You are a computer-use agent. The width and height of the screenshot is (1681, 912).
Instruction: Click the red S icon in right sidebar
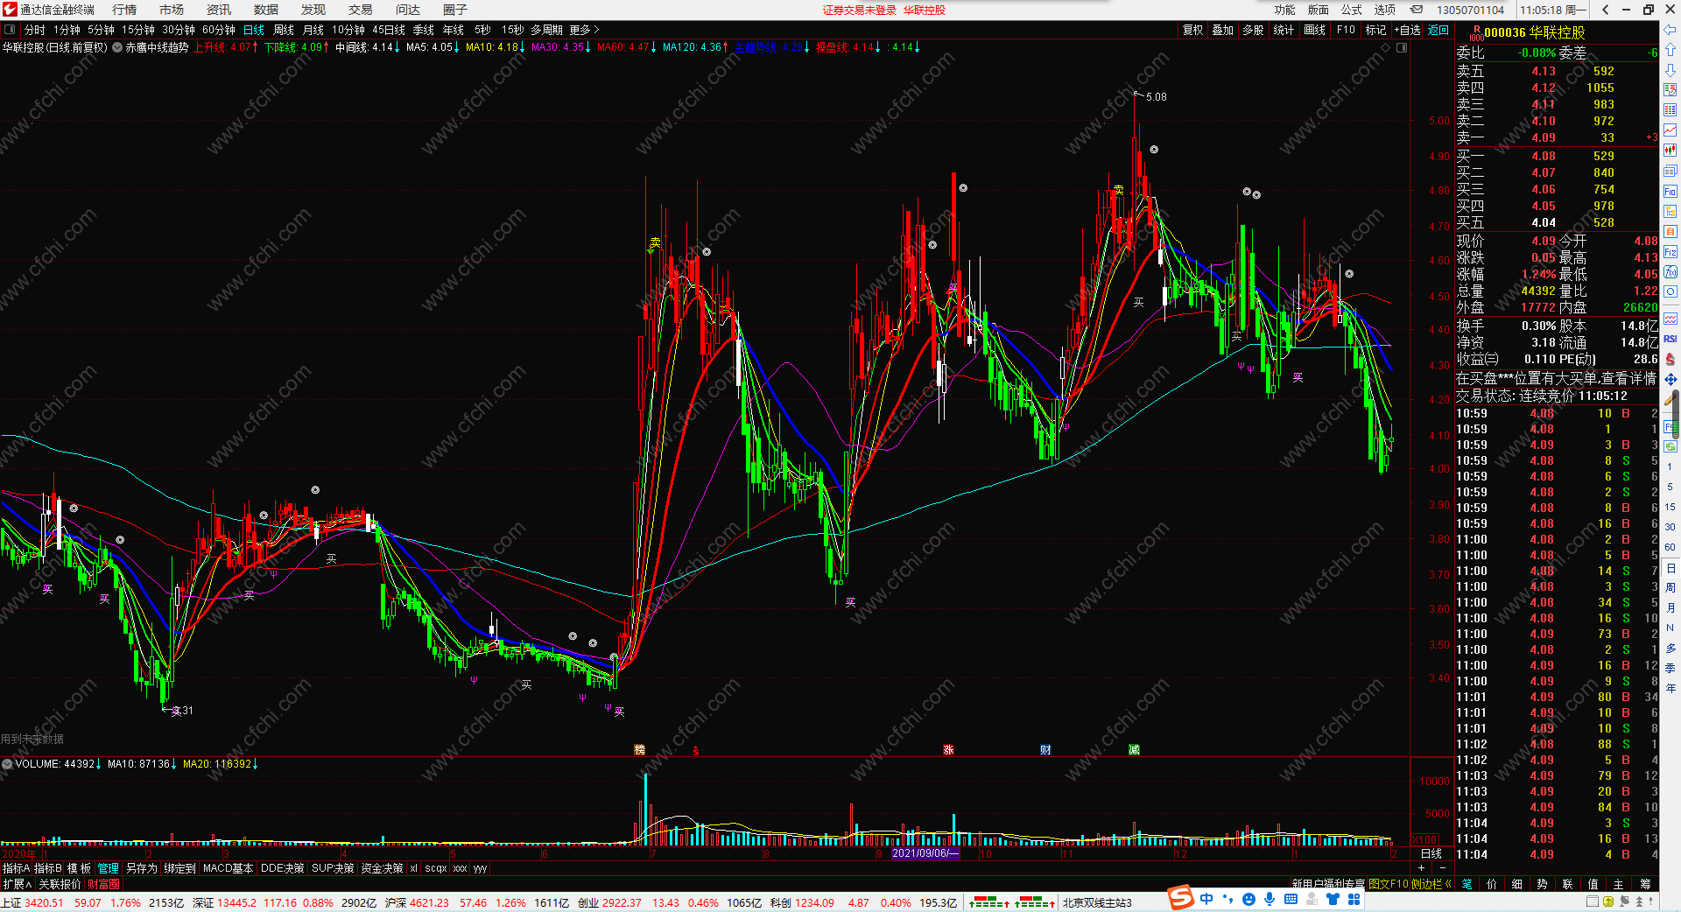[1670, 359]
